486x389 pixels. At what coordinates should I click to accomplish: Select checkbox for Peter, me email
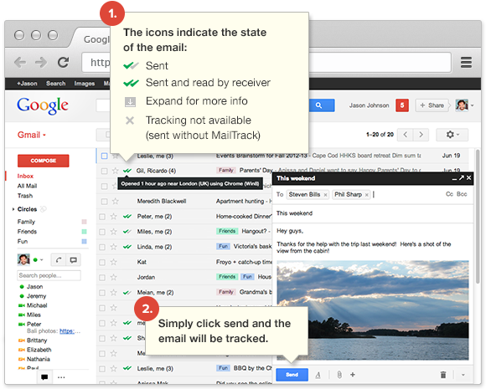pos(102,217)
